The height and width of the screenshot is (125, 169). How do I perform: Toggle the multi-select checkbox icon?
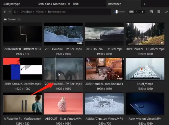[x=151, y=12]
